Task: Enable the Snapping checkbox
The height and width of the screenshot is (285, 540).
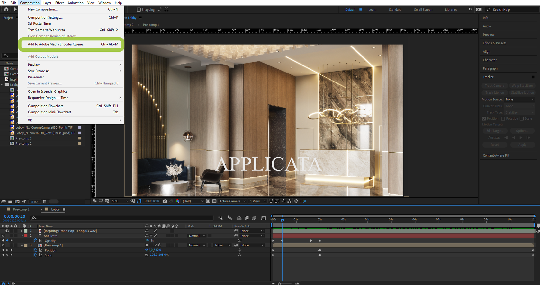Action: click(x=139, y=10)
